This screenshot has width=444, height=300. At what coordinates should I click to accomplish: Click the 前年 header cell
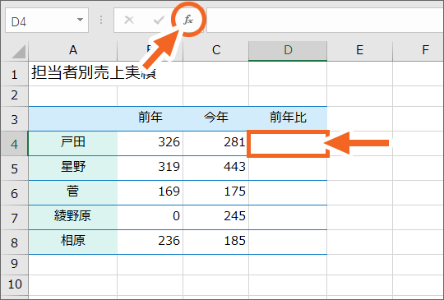[150, 118]
